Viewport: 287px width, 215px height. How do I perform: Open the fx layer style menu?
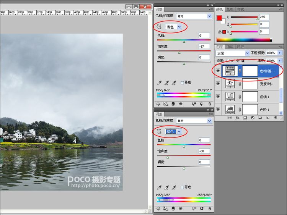tap(237, 118)
